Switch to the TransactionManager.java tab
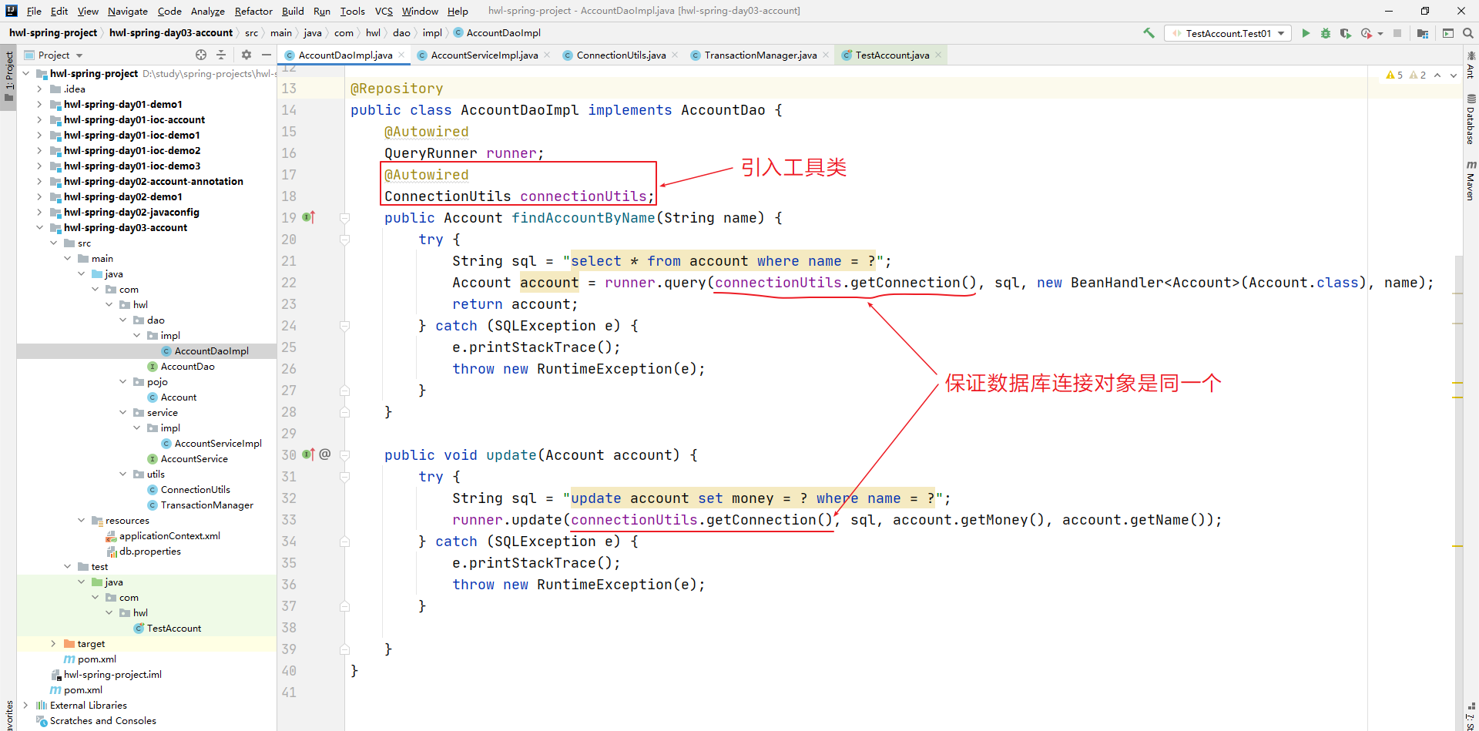 pyautogui.click(x=760, y=55)
